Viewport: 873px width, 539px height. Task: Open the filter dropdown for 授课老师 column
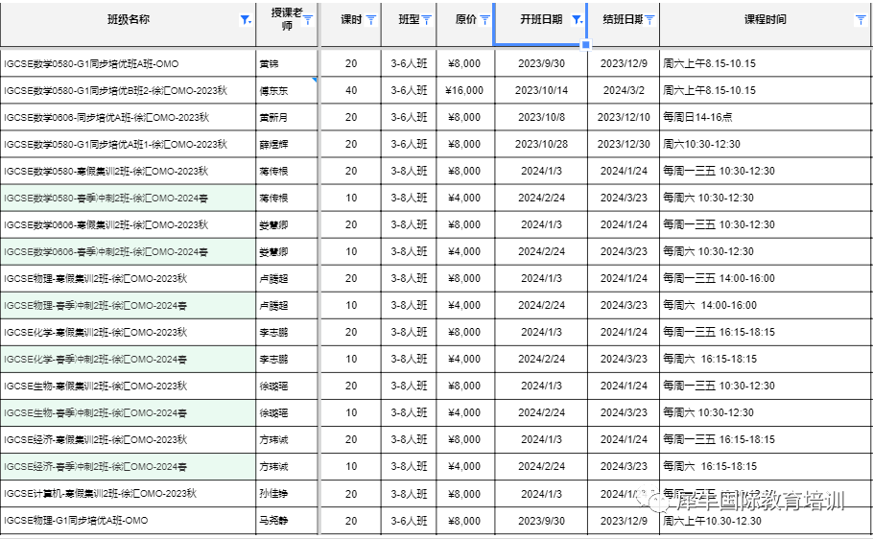click(x=308, y=20)
